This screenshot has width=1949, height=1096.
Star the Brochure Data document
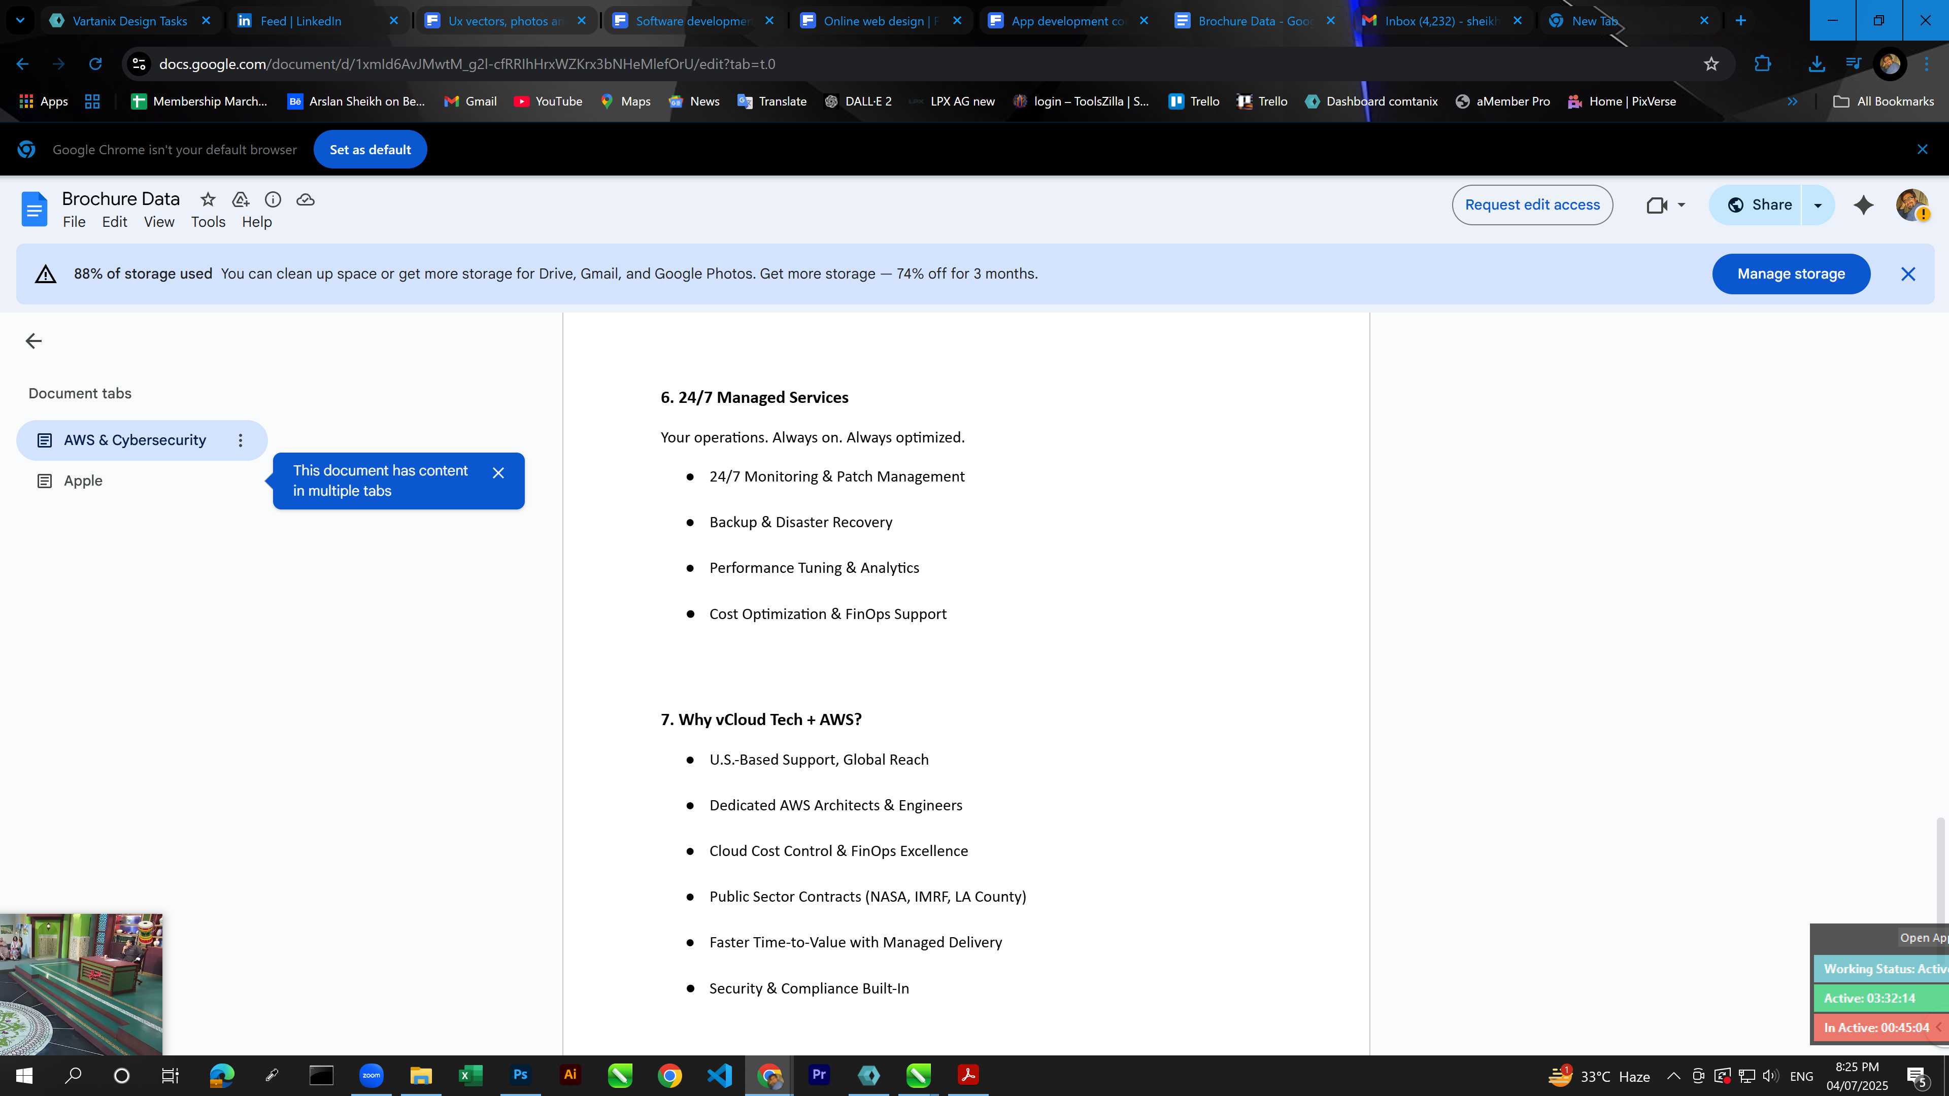tap(207, 200)
